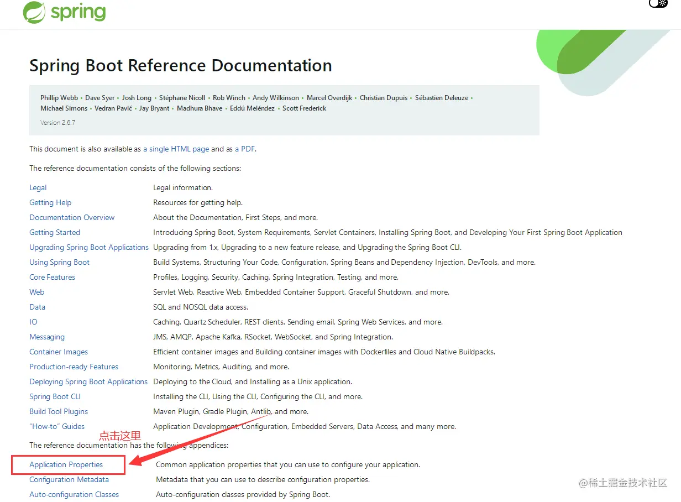The width and height of the screenshot is (681, 502).
Task: Open the Data section link
Action: [x=37, y=307]
